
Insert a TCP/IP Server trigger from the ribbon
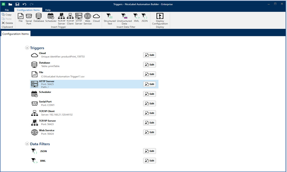click(61, 19)
